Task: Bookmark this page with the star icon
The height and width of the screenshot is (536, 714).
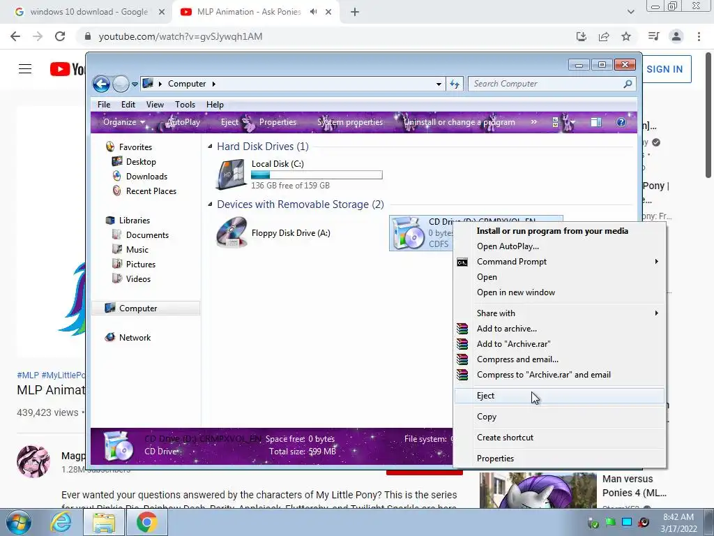Action: (x=626, y=36)
